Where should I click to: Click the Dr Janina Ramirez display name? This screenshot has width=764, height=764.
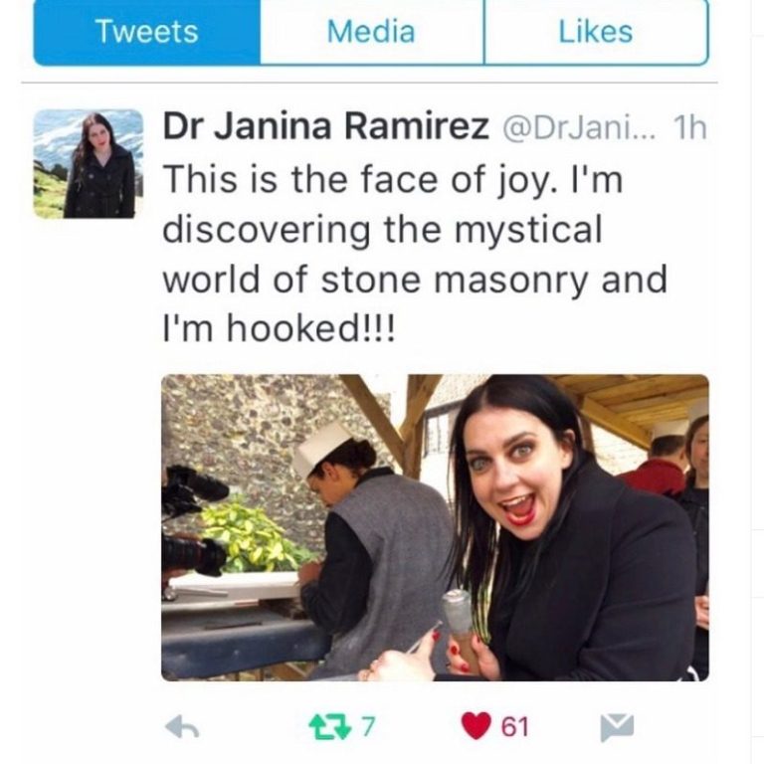click(325, 126)
